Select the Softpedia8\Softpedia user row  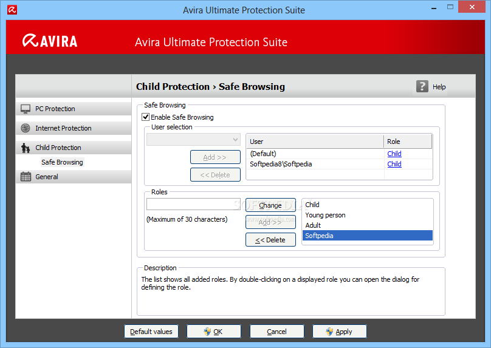(339, 164)
